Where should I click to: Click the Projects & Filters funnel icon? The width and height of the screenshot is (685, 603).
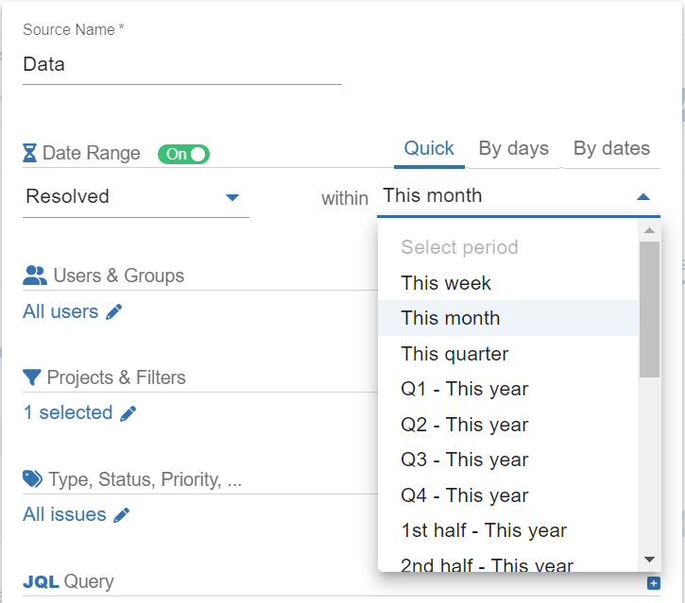(x=32, y=377)
